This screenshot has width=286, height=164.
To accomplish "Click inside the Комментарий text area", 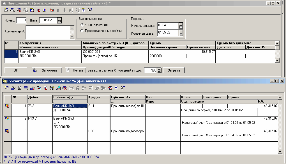I will pyautogui.click(x=48, y=32).
